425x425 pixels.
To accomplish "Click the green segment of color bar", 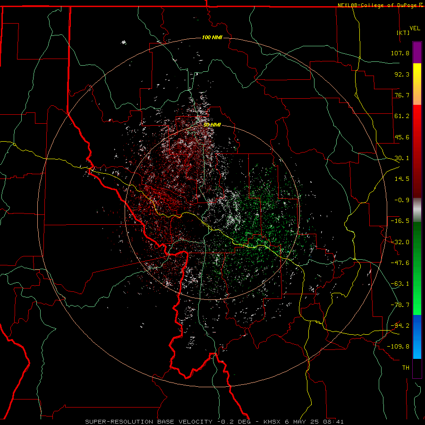I will [417, 268].
